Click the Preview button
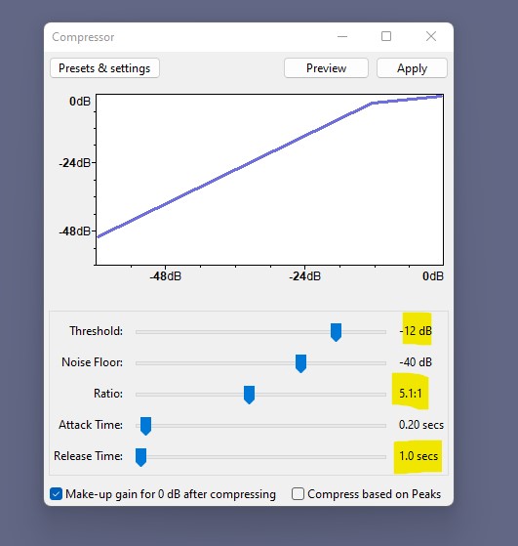This screenshot has width=518, height=546. click(326, 68)
